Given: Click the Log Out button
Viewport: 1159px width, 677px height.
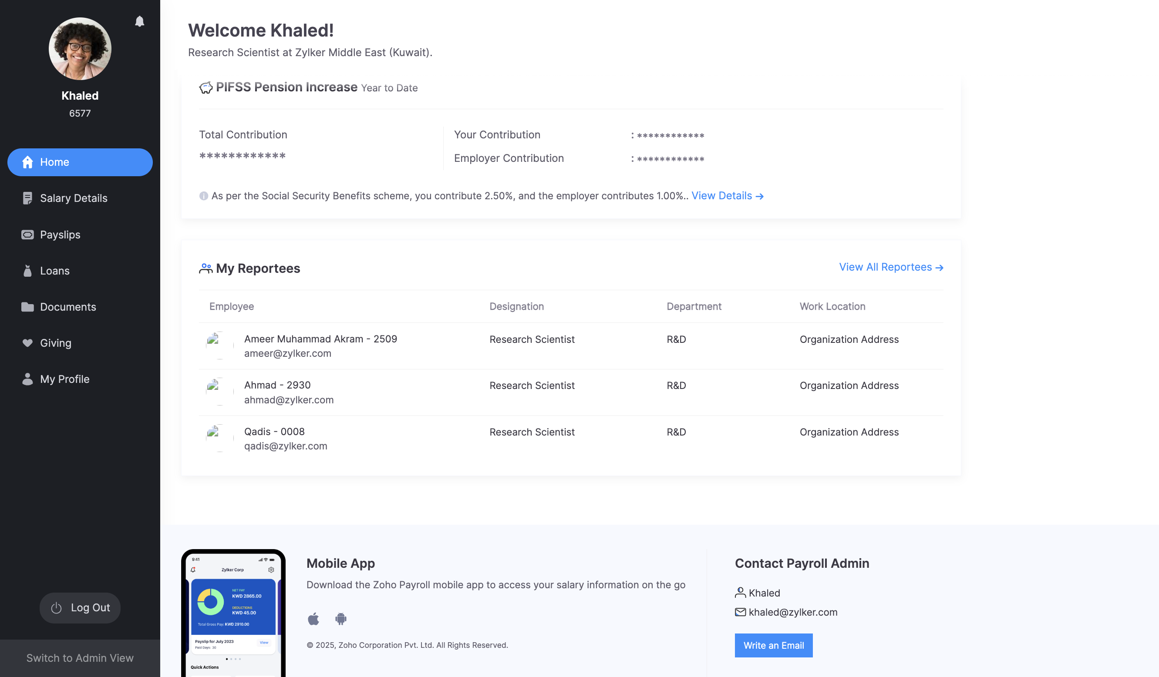Looking at the screenshot, I should [80, 607].
